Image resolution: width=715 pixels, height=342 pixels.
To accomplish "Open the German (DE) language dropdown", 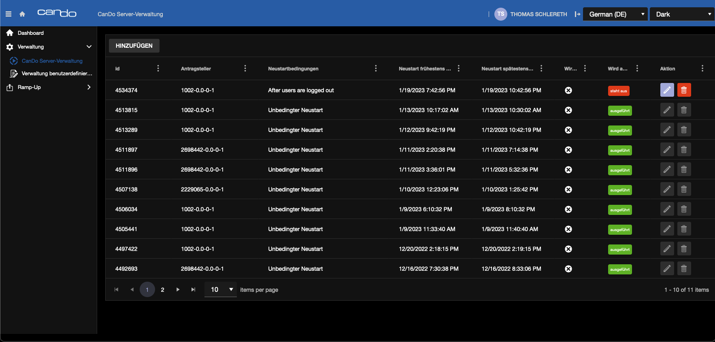I will pyautogui.click(x=615, y=14).
